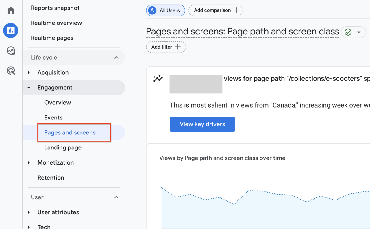
Task: Open Realtime overview report
Action: tap(56, 23)
